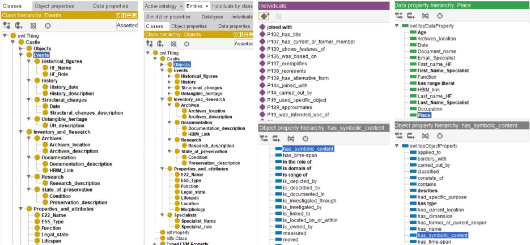The height and width of the screenshot is (245, 530).
Task: Switch to the Individuals by class tab
Action: (x=232, y=6)
